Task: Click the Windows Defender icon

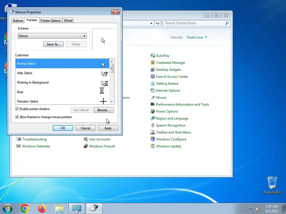Action: point(19,146)
